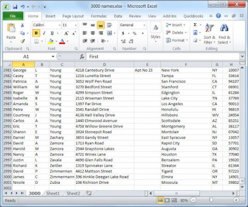Open the green File button

(13, 16)
